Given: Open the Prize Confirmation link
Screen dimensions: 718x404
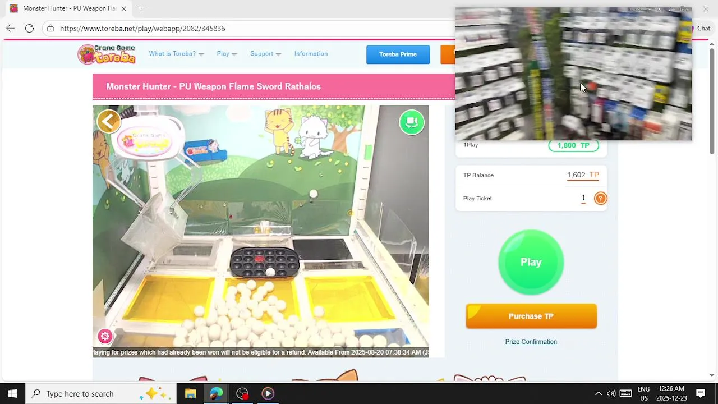Looking at the screenshot, I should click(x=531, y=342).
